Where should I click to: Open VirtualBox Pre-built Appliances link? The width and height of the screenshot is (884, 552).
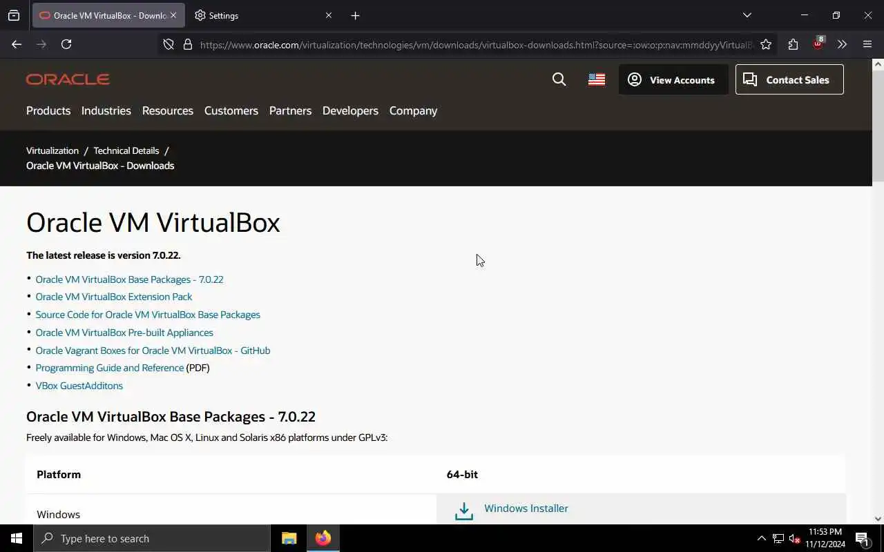point(124,333)
